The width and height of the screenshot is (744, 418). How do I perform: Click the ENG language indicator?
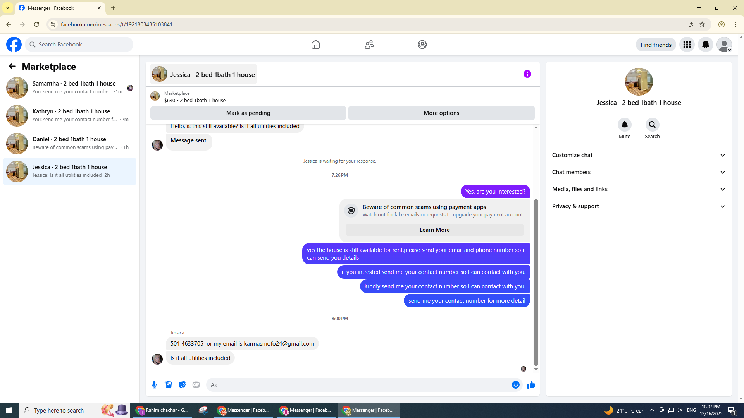691,410
